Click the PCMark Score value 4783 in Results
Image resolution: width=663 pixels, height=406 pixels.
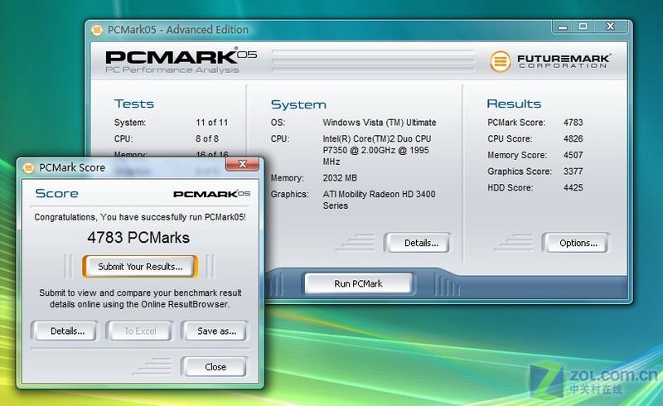pos(573,123)
